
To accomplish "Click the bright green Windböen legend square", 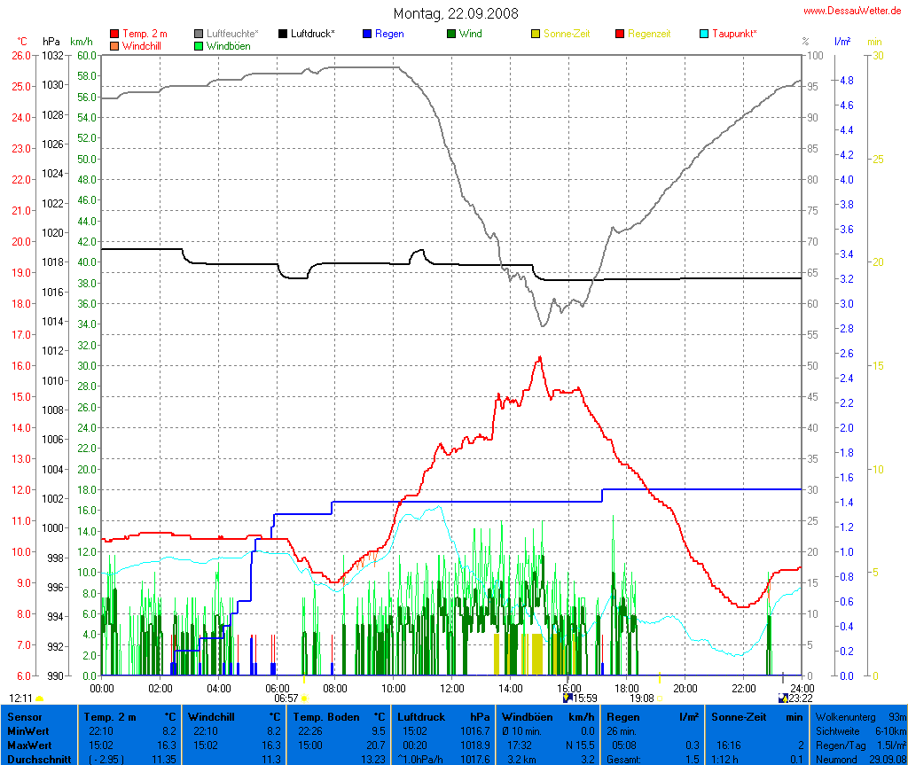I will 199,45.
